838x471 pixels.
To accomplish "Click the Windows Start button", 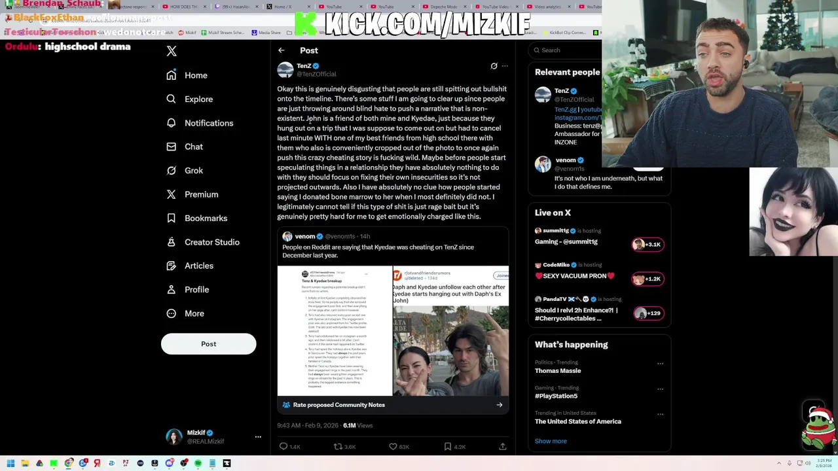I will (x=10, y=463).
